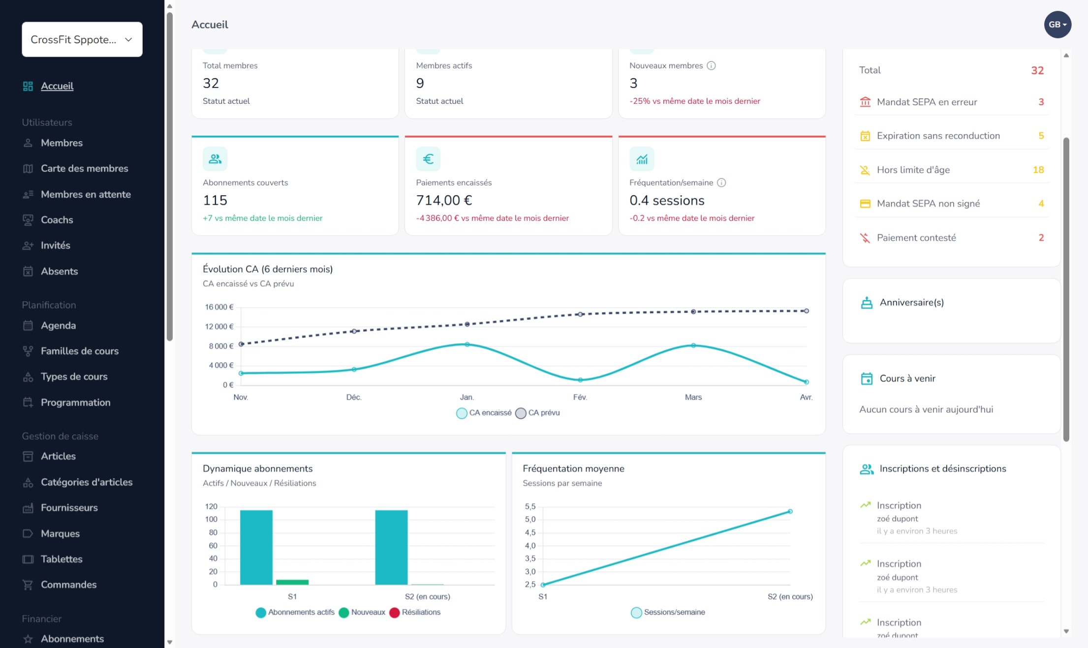Click the Total alerts count '32'

[x=1037, y=70]
